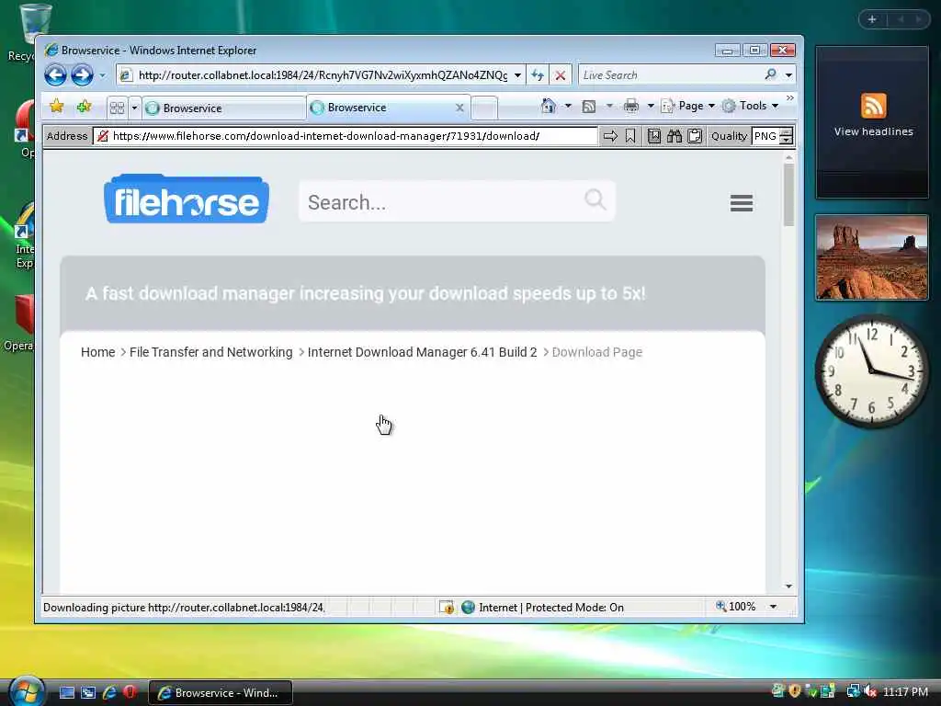Image resolution: width=941 pixels, height=706 pixels.
Task: Select the Browservice taskbar button
Action: click(x=220, y=693)
